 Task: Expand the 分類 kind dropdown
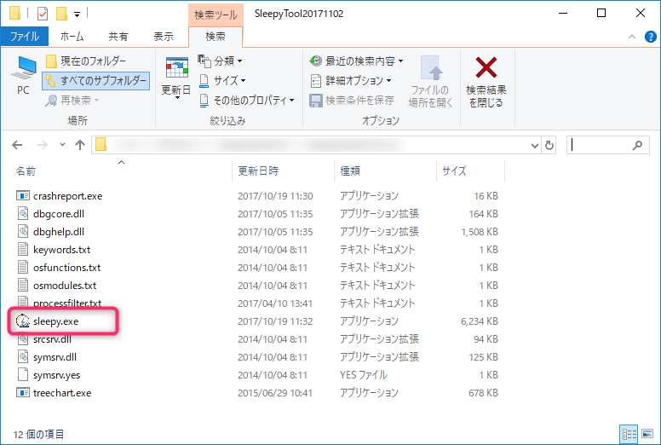coord(220,61)
